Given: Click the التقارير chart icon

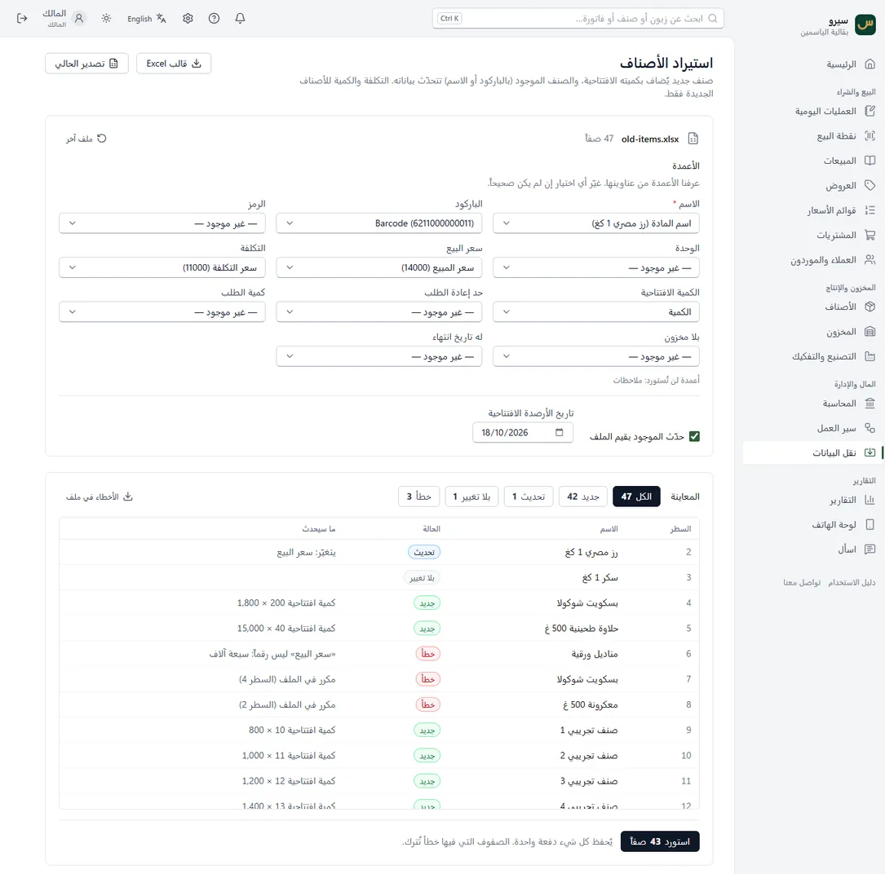Looking at the screenshot, I should tap(870, 500).
